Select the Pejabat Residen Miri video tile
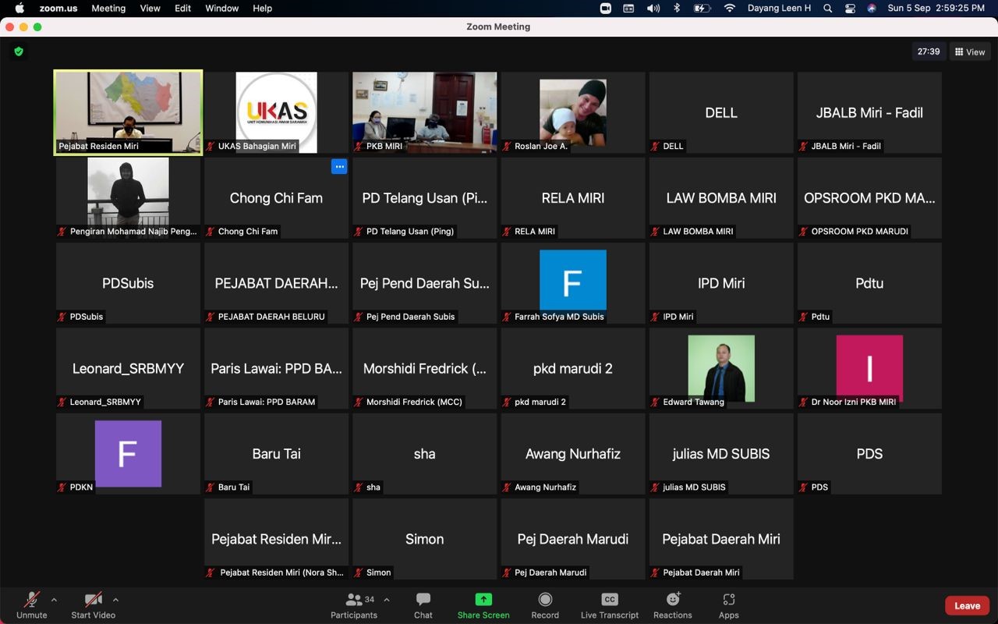998x624 pixels. (x=128, y=112)
